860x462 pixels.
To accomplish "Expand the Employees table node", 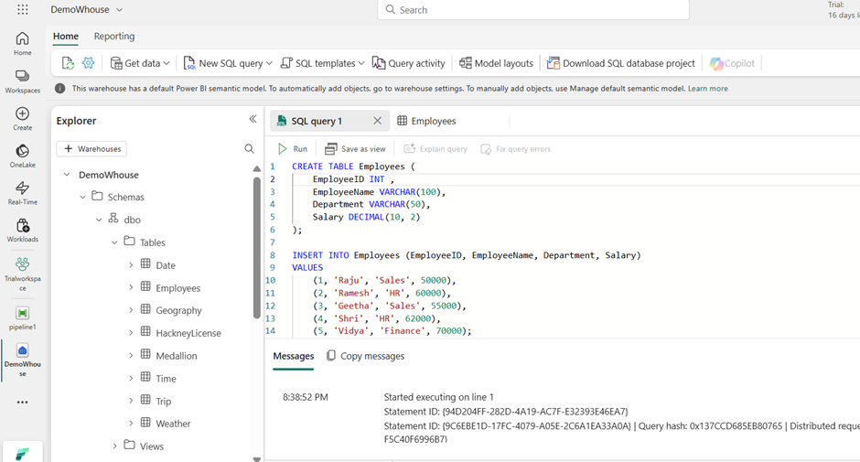I will [131, 287].
